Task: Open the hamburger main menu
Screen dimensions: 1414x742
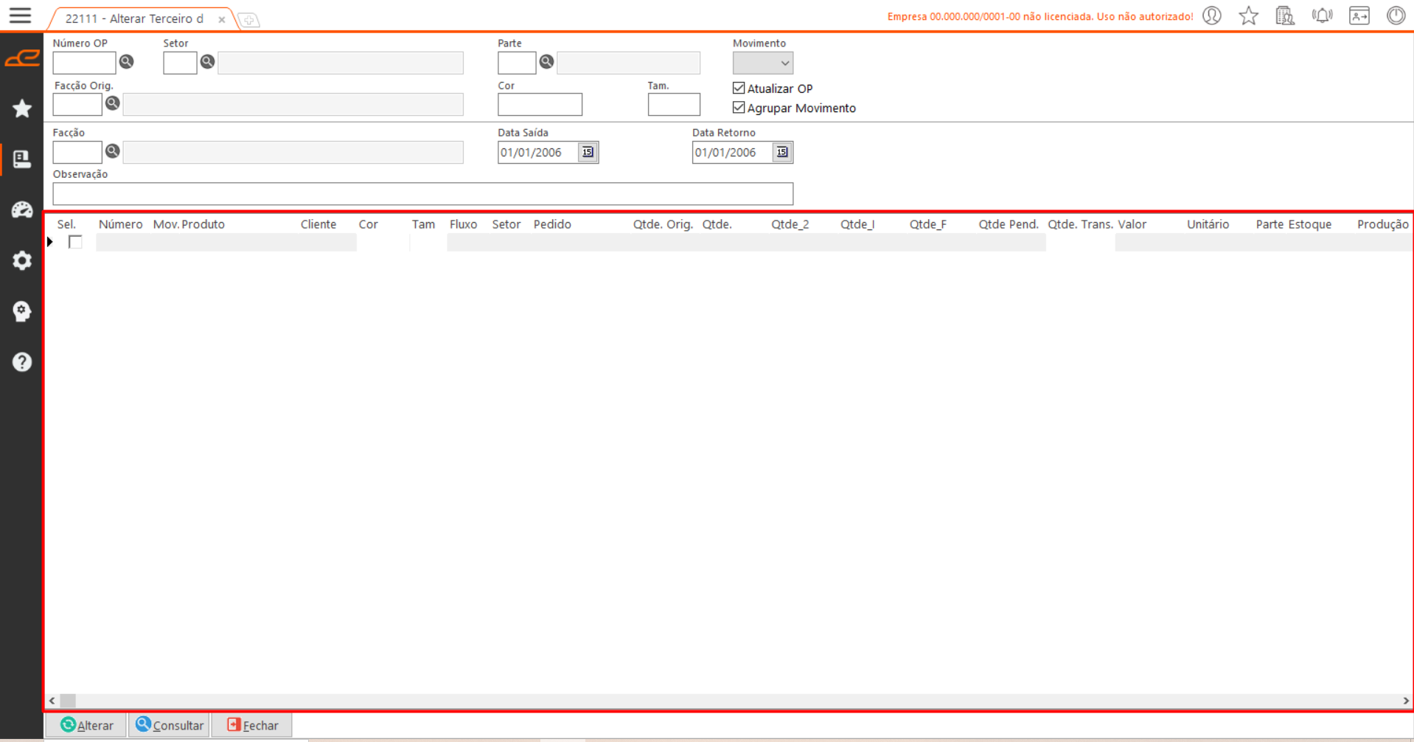Action: tap(20, 15)
